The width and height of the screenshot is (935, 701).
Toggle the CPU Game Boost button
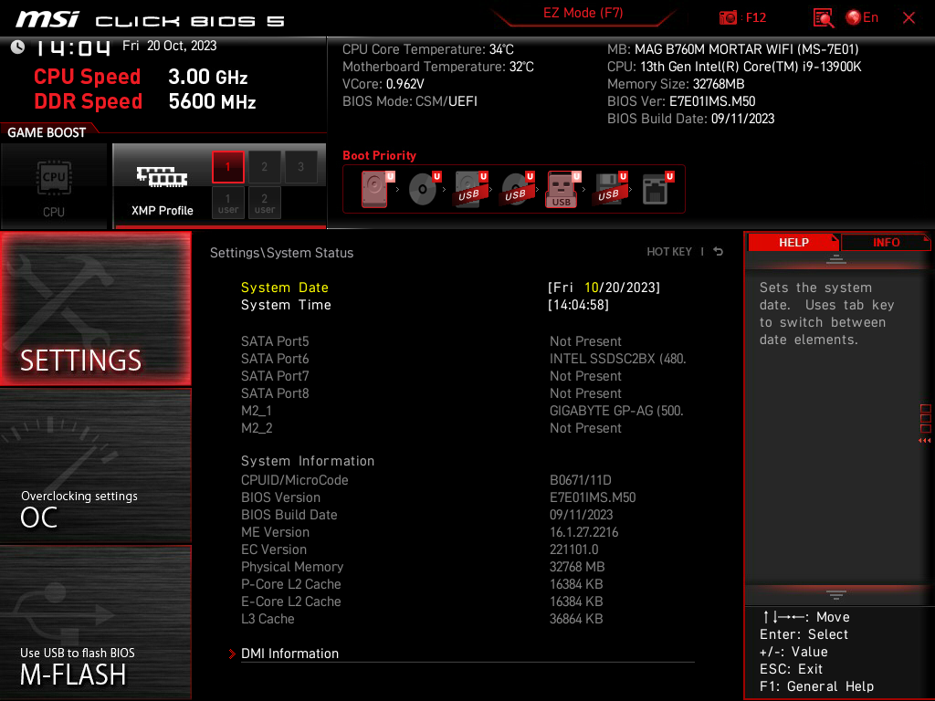click(x=54, y=186)
